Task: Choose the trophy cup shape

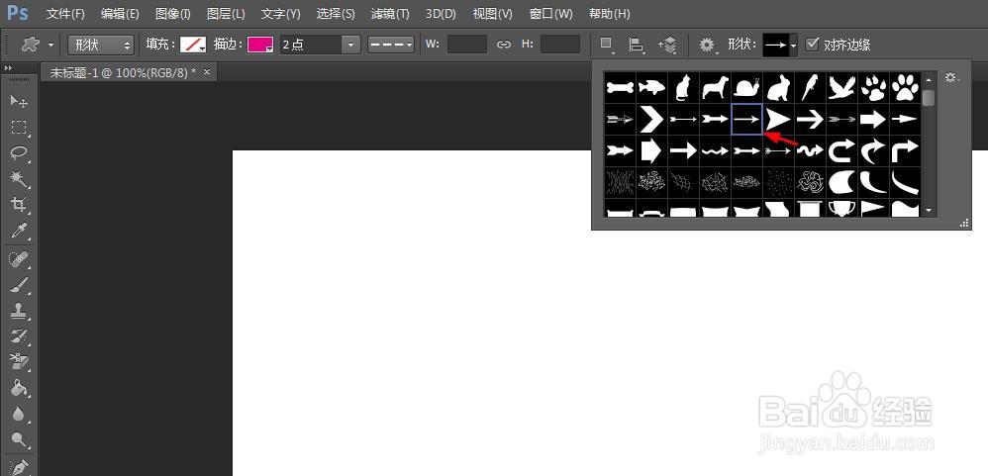Action: coord(841,209)
